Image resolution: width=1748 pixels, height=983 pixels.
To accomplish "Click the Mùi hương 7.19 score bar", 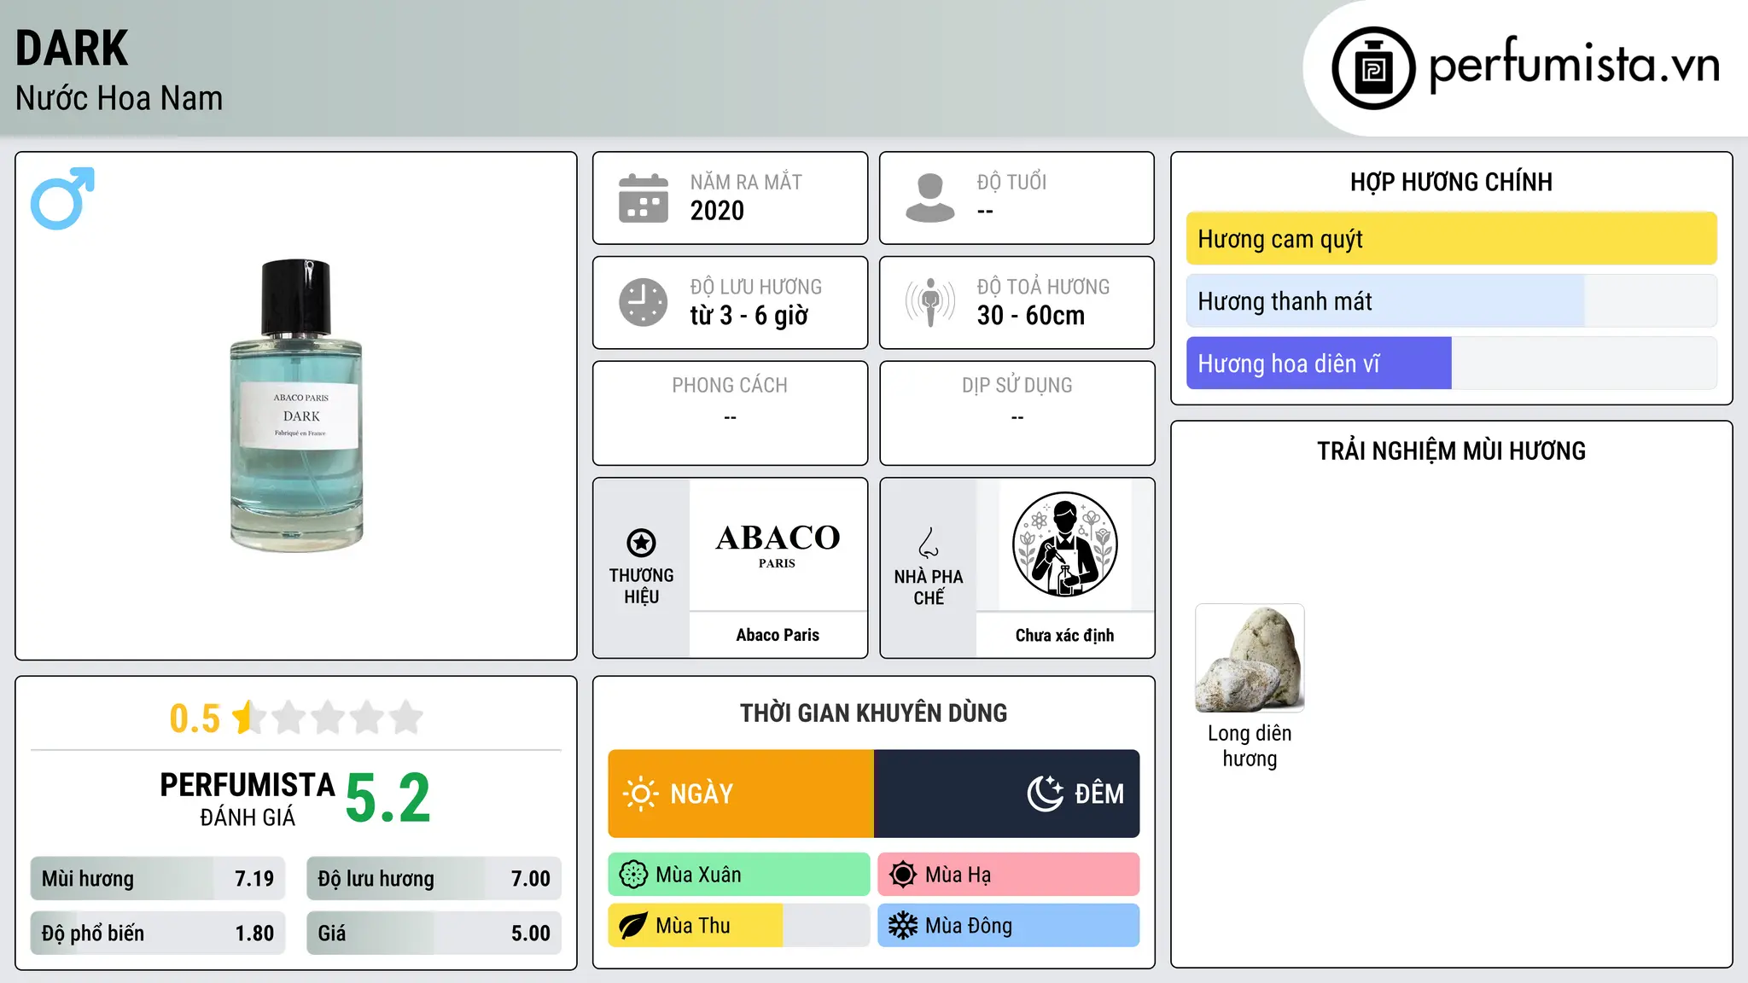I will click(x=158, y=879).
